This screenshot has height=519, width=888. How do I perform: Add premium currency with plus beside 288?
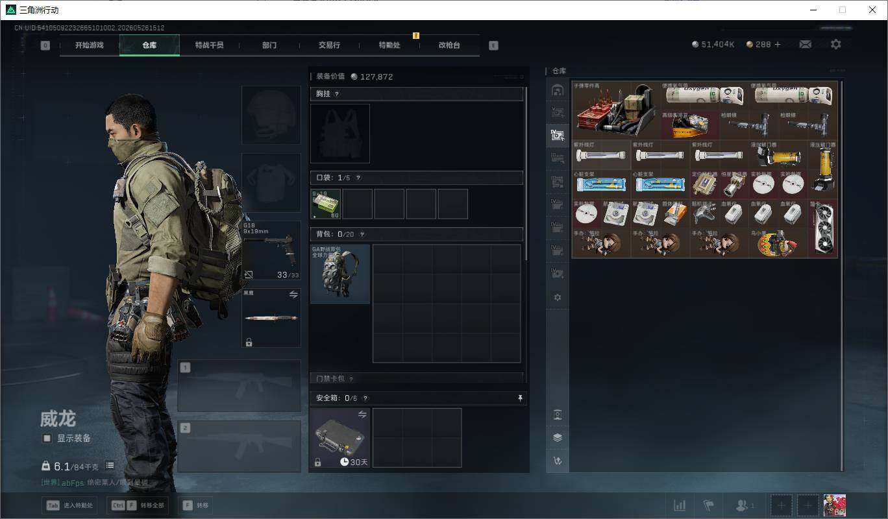click(778, 44)
